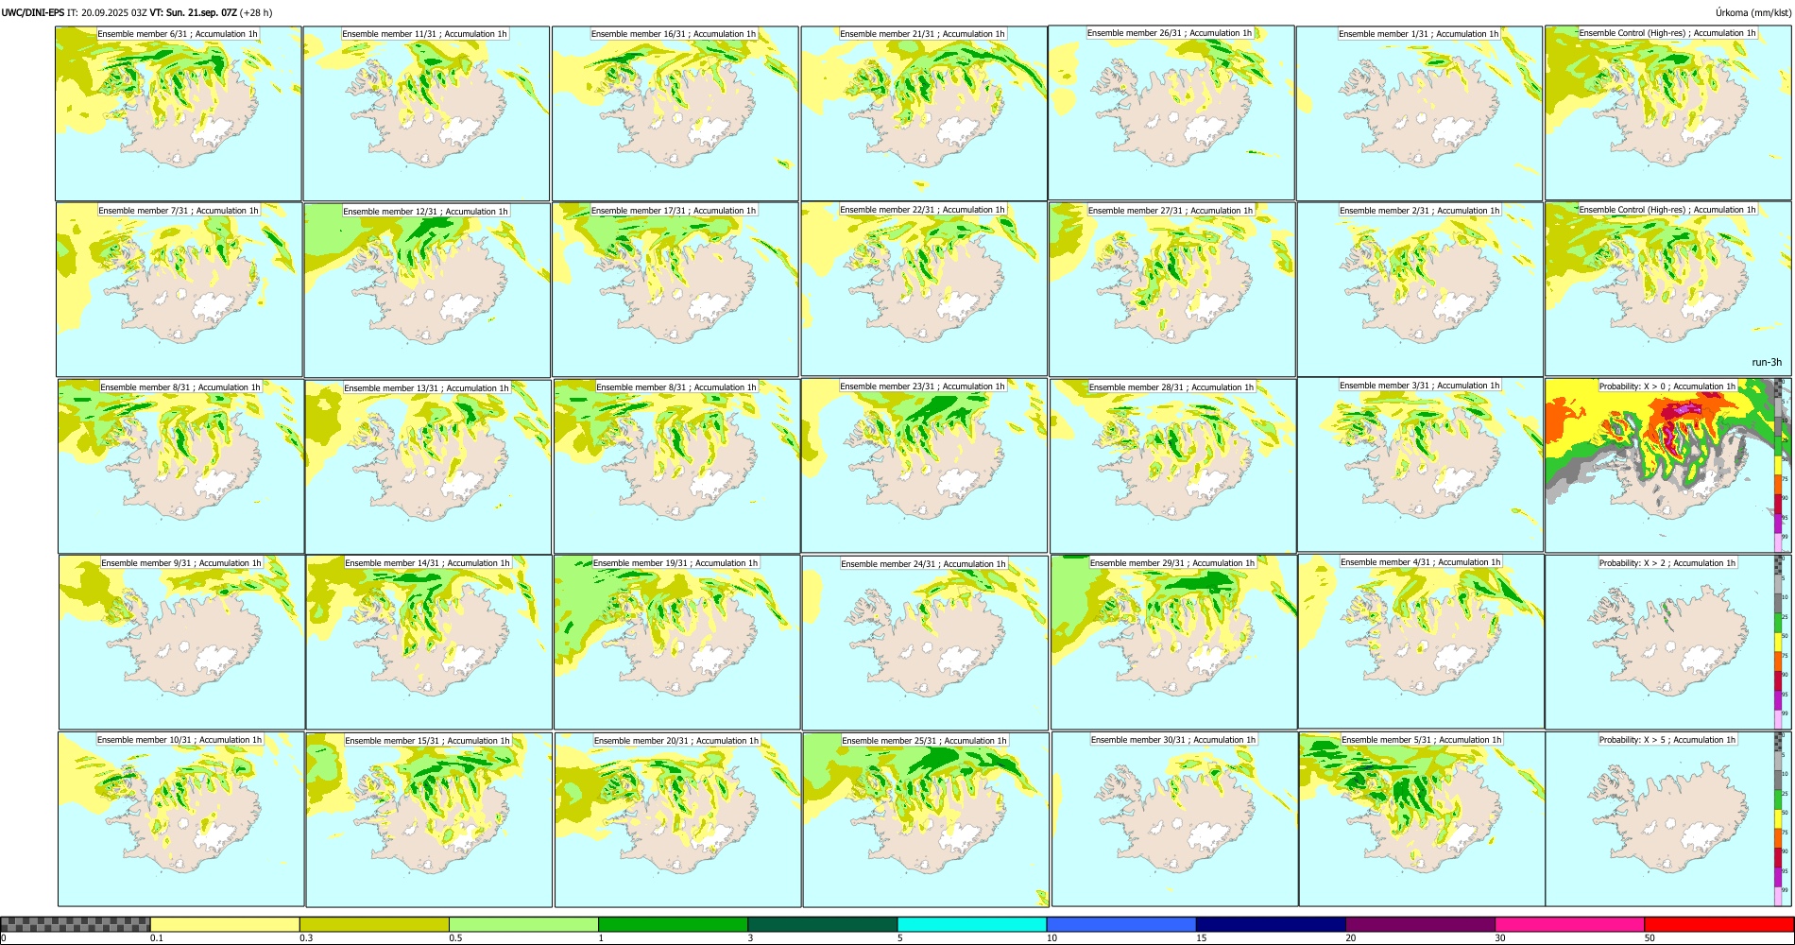1795x945 pixels.
Task: Select the Ensemble member 24/31 map
Action: pos(925,643)
